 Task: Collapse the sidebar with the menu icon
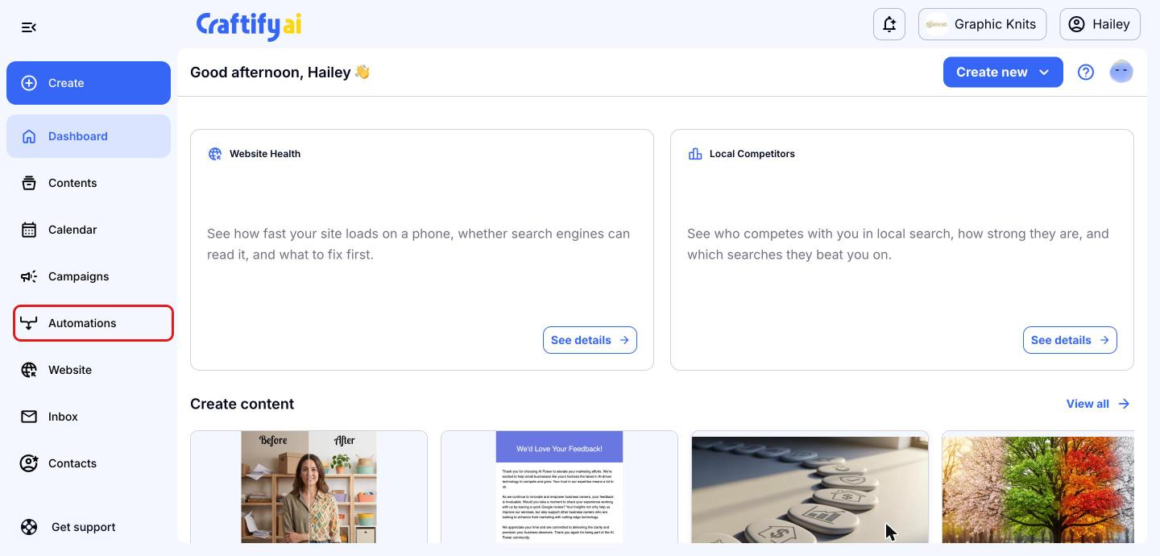[x=29, y=27]
